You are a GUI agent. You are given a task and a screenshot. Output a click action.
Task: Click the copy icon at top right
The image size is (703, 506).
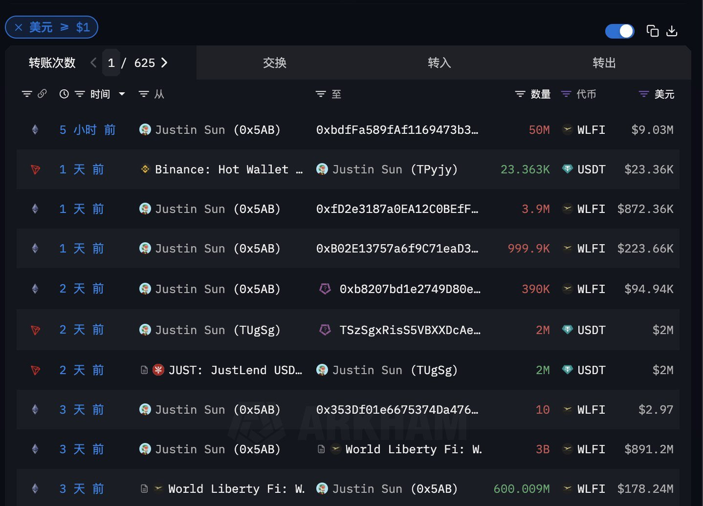pyautogui.click(x=652, y=31)
